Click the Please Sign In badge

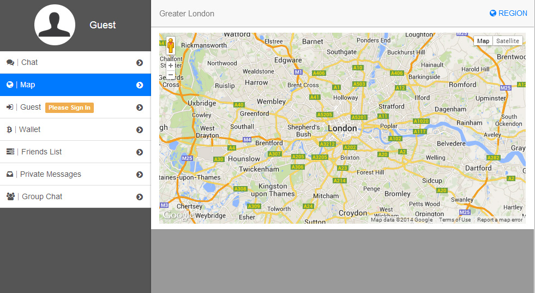click(x=69, y=107)
